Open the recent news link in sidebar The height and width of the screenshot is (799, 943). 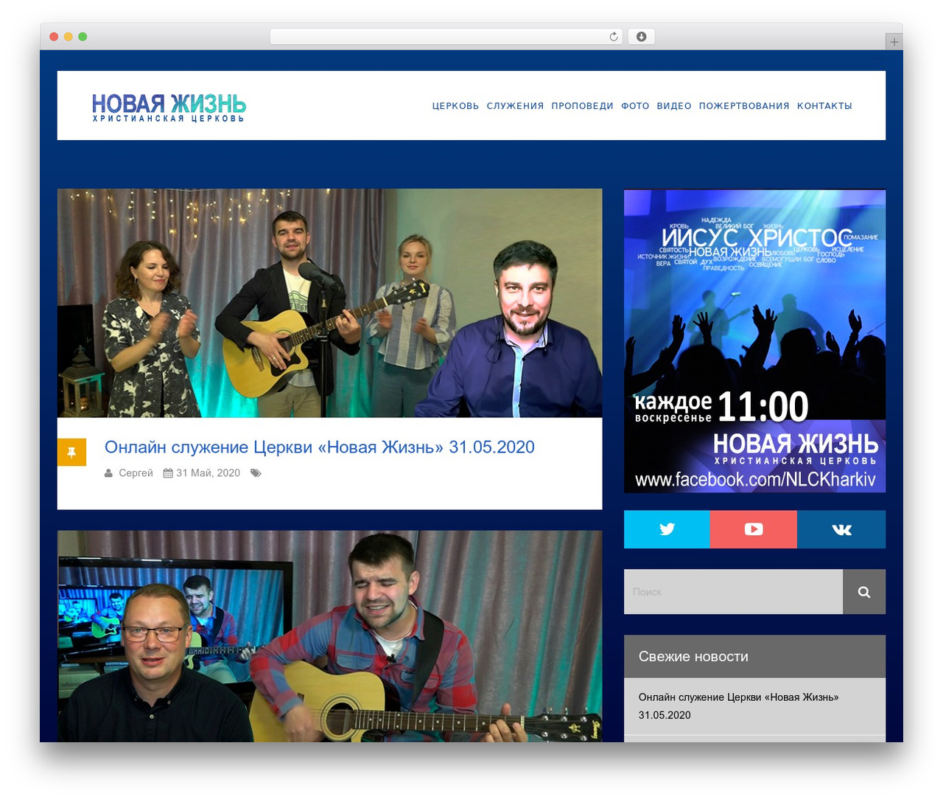(x=738, y=706)
